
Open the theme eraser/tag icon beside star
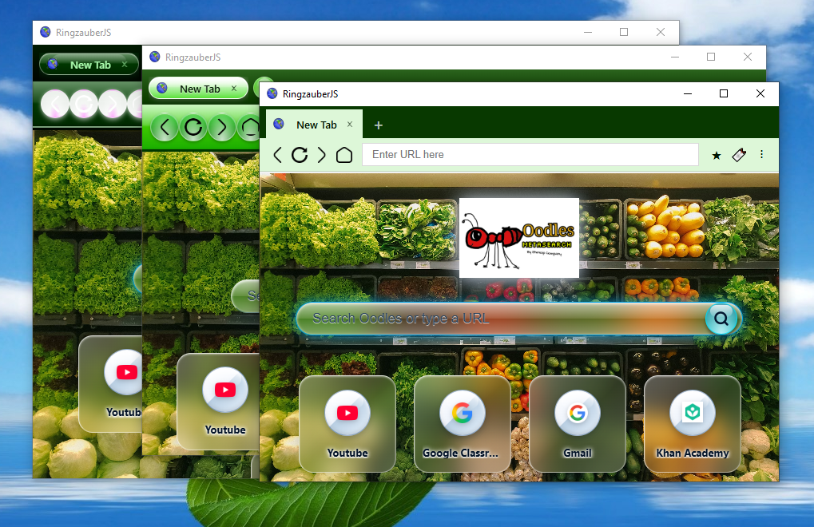pyautogui.click(x=739, y=155)
